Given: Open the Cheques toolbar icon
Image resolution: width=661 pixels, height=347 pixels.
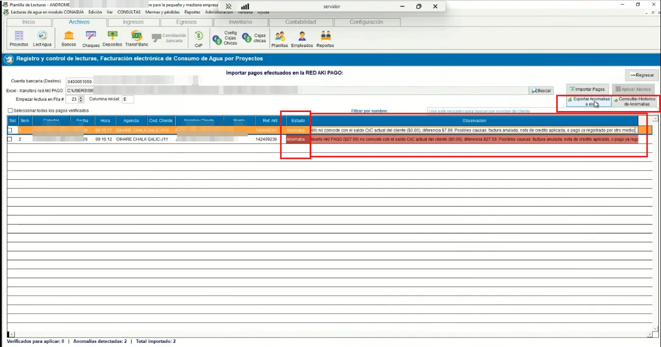Looking at the screenshot, I should pyautogui.click(x=91, y=39).
